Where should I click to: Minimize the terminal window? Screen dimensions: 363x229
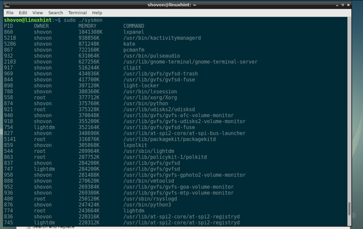click(337, 5)
